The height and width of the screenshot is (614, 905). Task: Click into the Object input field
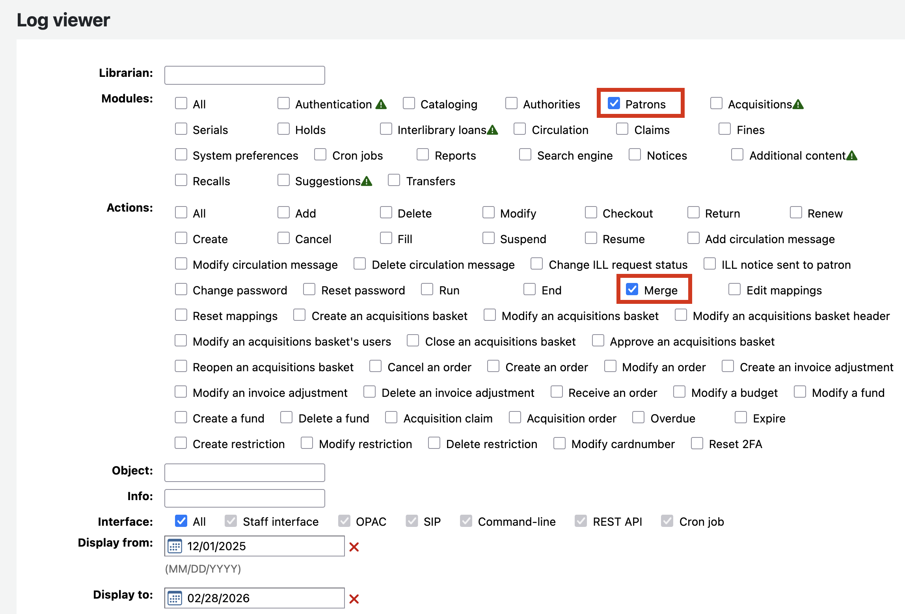click(244, 473)
